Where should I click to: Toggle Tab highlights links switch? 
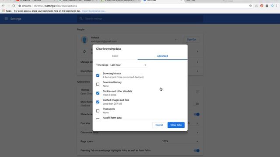(x=196, y=150)
